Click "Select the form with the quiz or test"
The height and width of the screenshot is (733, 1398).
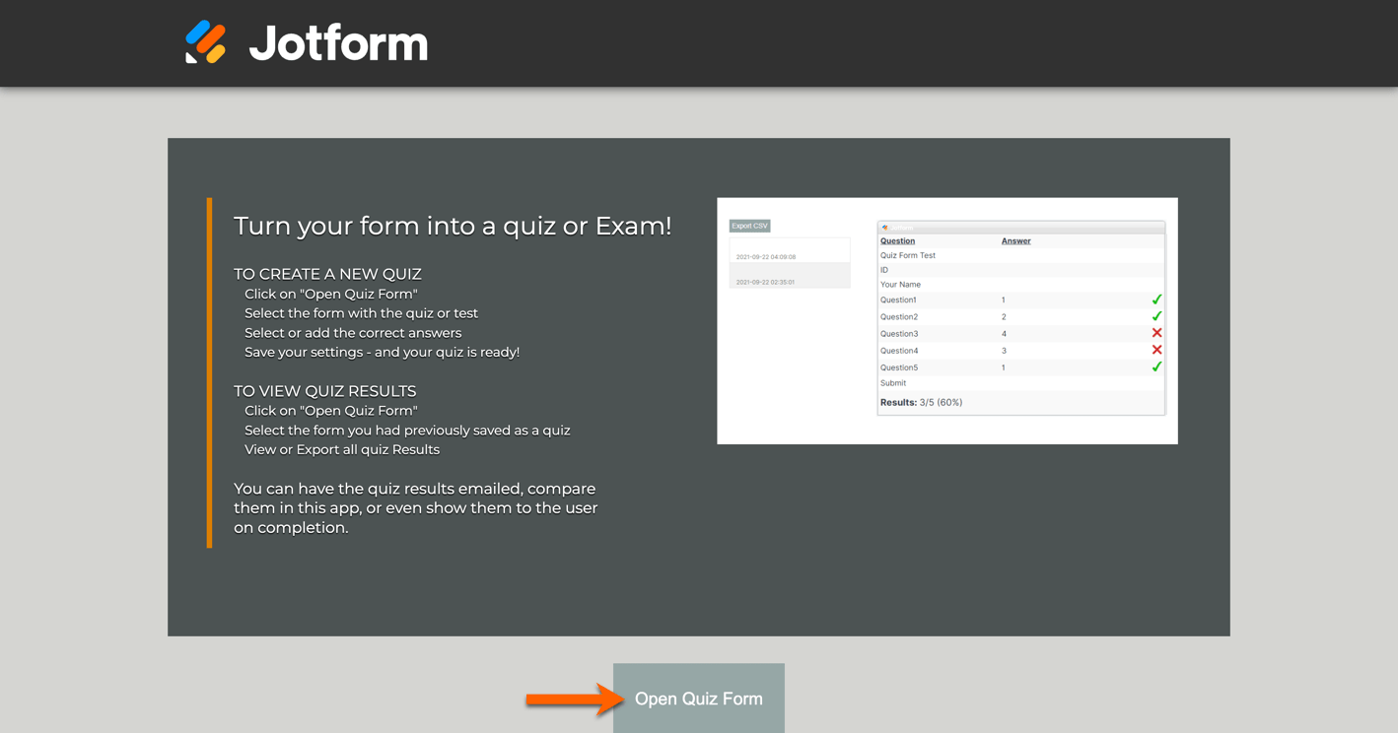pos(361,313)
